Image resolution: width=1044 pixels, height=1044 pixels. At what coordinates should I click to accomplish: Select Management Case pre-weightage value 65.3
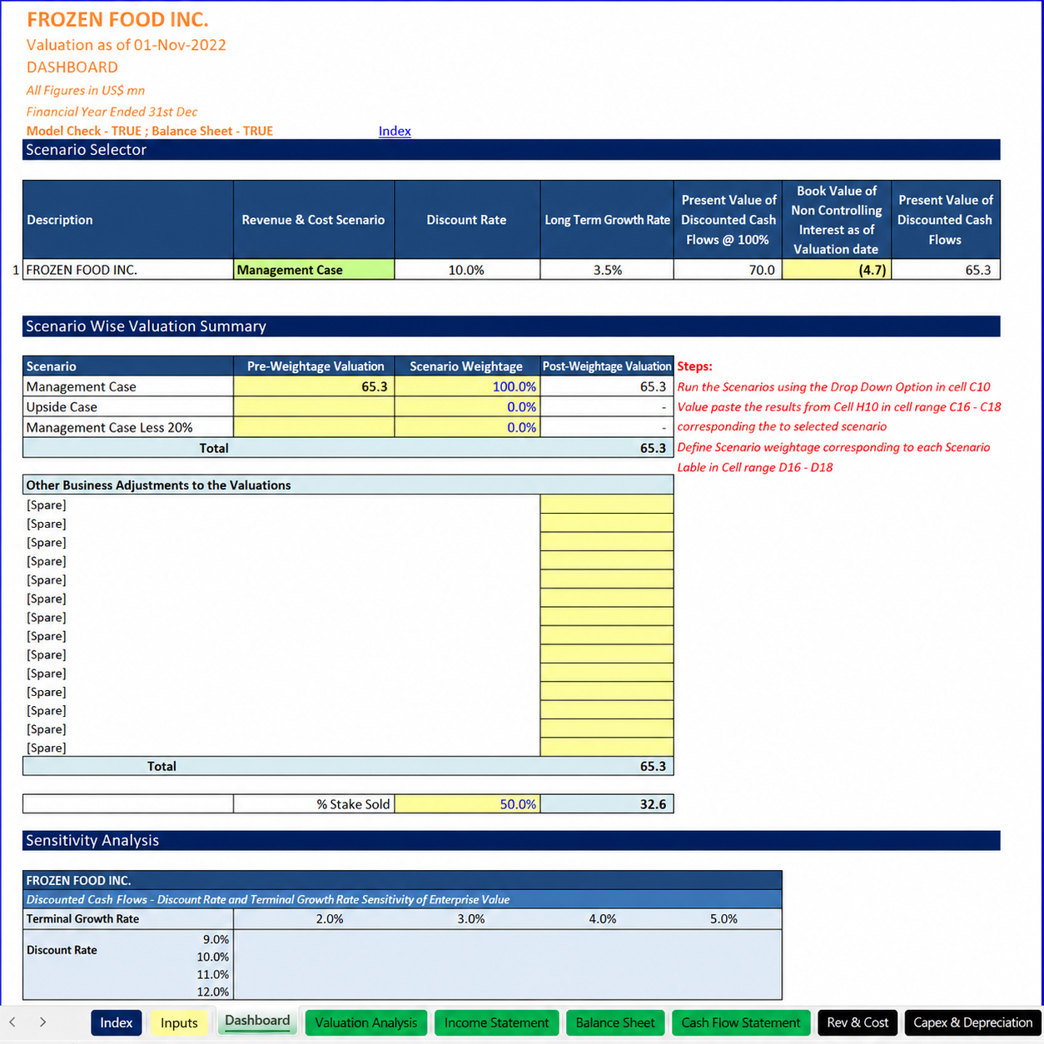pyautogui.click(x=314, y=386)
